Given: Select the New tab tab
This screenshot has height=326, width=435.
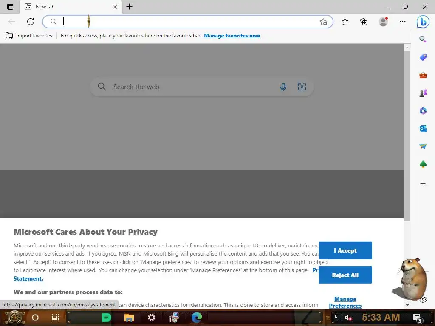Looking at the screenshot, I should (71, 7).
